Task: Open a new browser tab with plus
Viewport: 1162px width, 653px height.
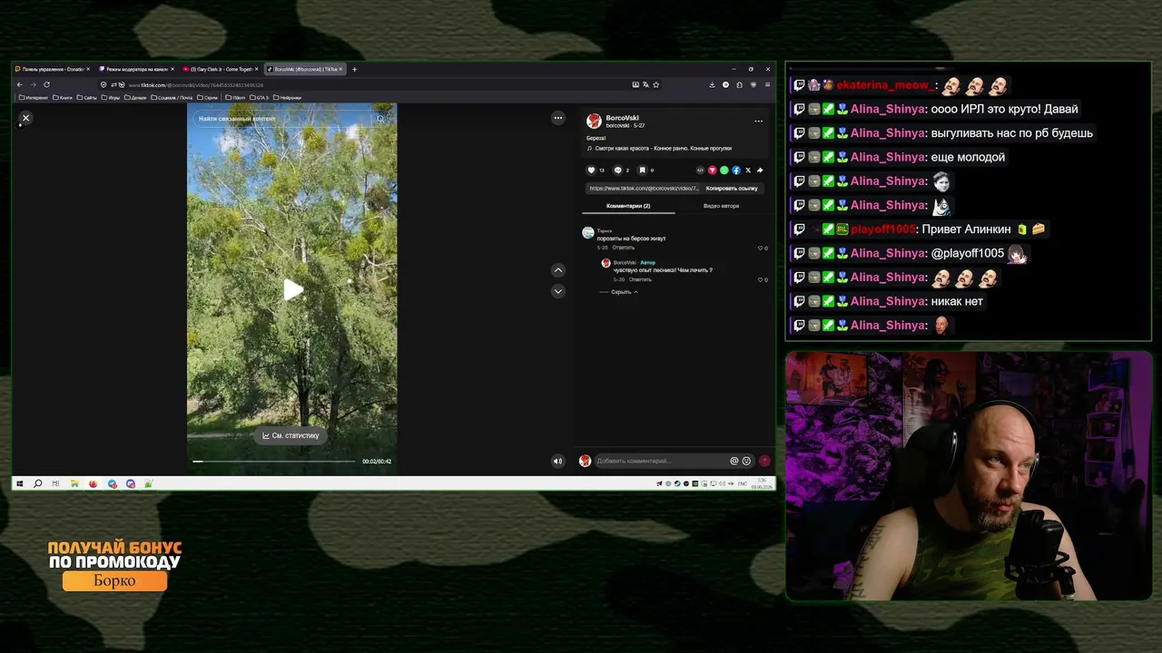Action: click(x=354, y=69)
